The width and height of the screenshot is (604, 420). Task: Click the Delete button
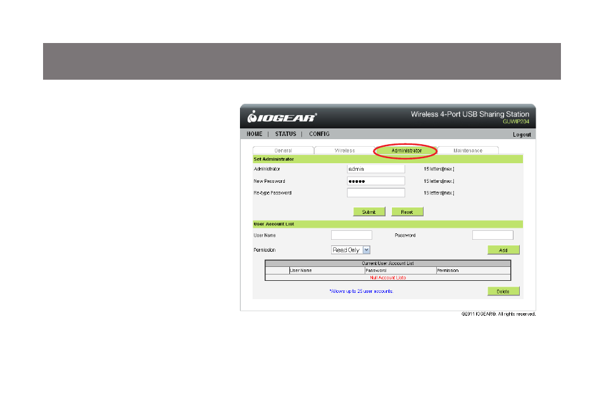tap(503, 292)
